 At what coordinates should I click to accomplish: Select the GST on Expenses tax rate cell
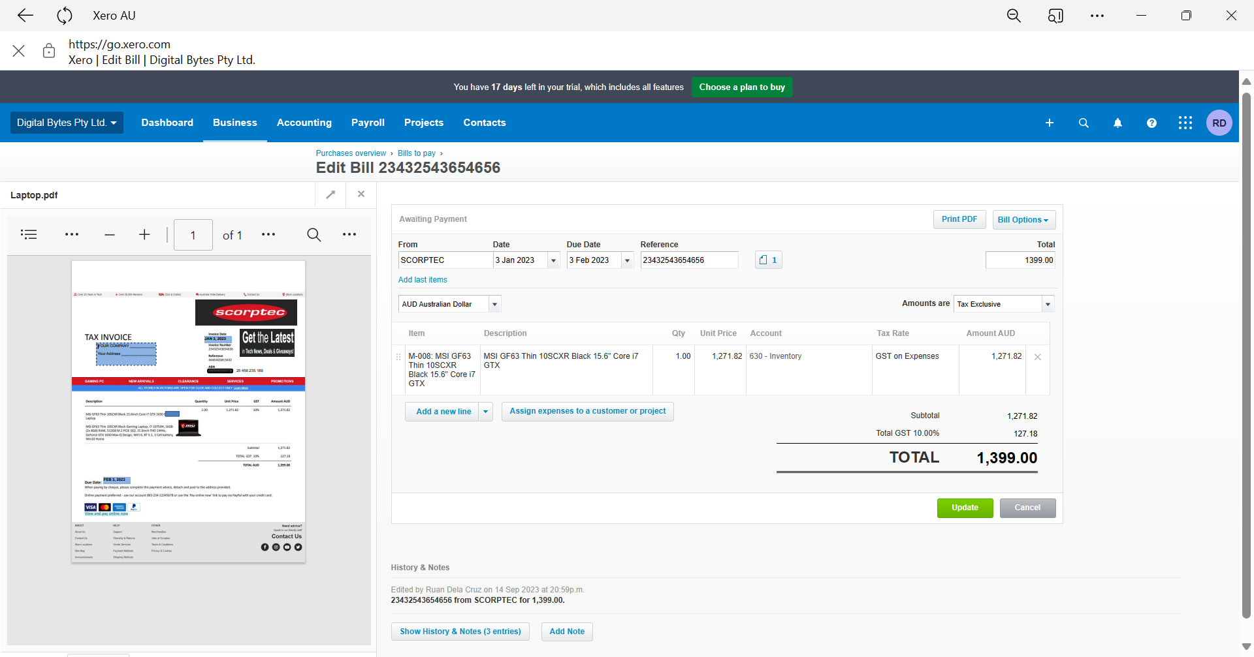click(916, 370)
